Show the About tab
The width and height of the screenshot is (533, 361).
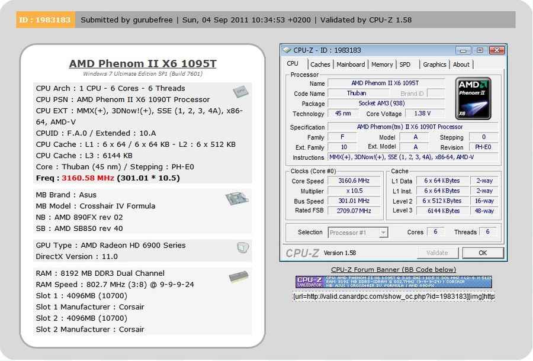pos(461,65)
